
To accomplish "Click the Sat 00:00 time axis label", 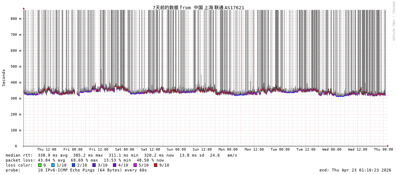I will [x=125, y=149].
